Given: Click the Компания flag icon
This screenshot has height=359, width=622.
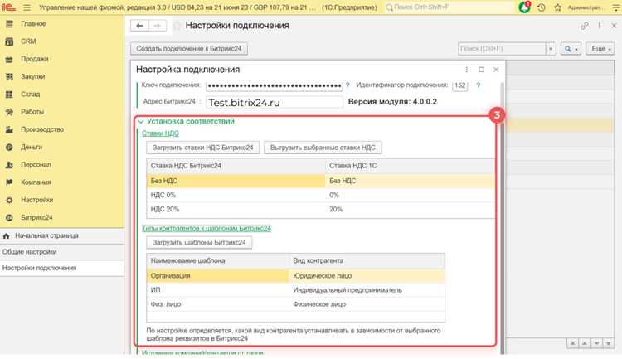Looking at the screenshot, I should [x=9, y=182].
